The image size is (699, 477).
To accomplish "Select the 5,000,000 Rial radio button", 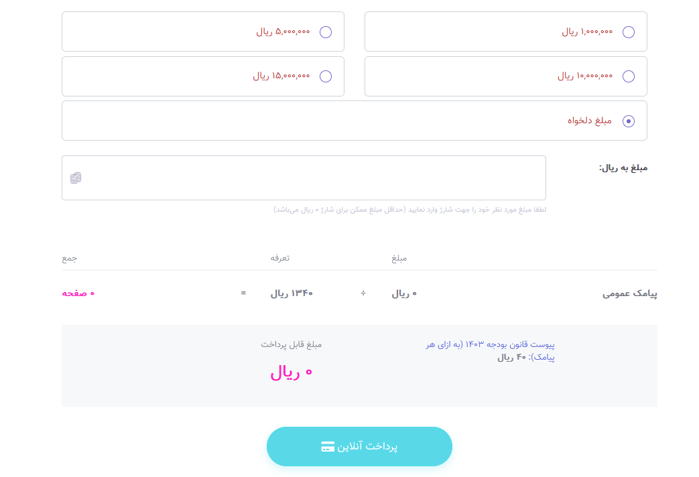I will click(326, 32).
